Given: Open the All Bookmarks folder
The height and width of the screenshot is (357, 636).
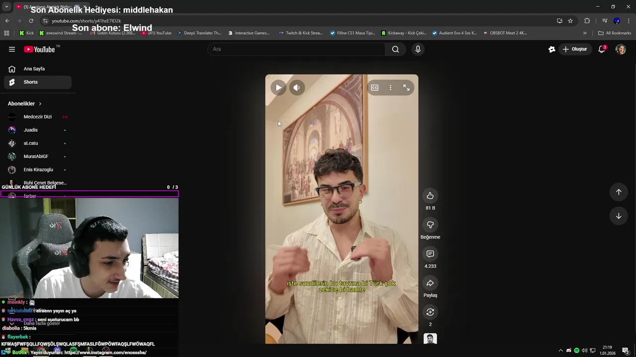Looking at the screenshot, I should click(615, 33).
